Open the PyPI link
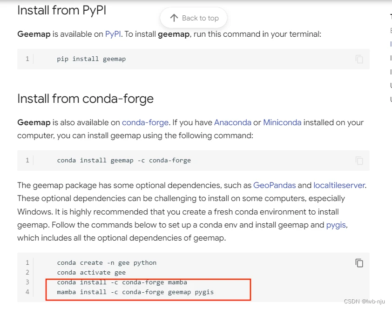 (x=113, y=34)
